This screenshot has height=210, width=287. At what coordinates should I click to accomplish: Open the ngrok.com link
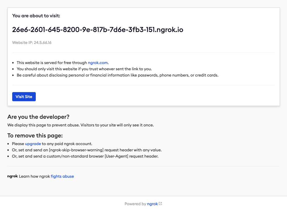[x=98, y=63]
